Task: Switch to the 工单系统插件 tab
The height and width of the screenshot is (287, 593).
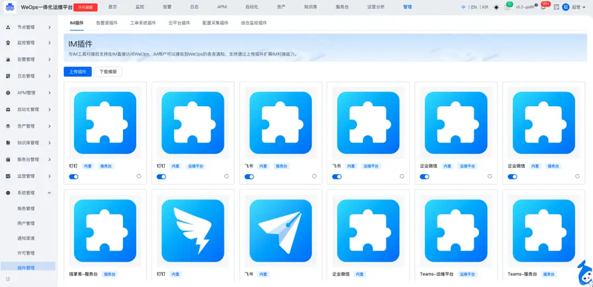Action: (x=143, y=23)
